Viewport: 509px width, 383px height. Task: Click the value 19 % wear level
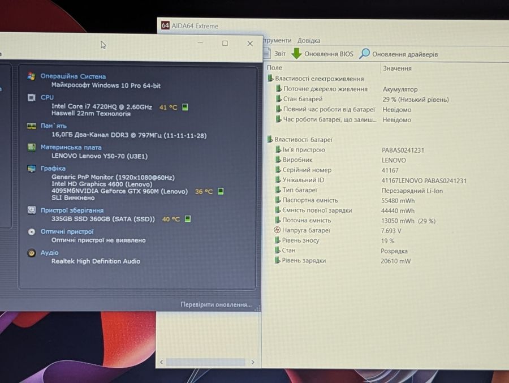click(387, 241)
